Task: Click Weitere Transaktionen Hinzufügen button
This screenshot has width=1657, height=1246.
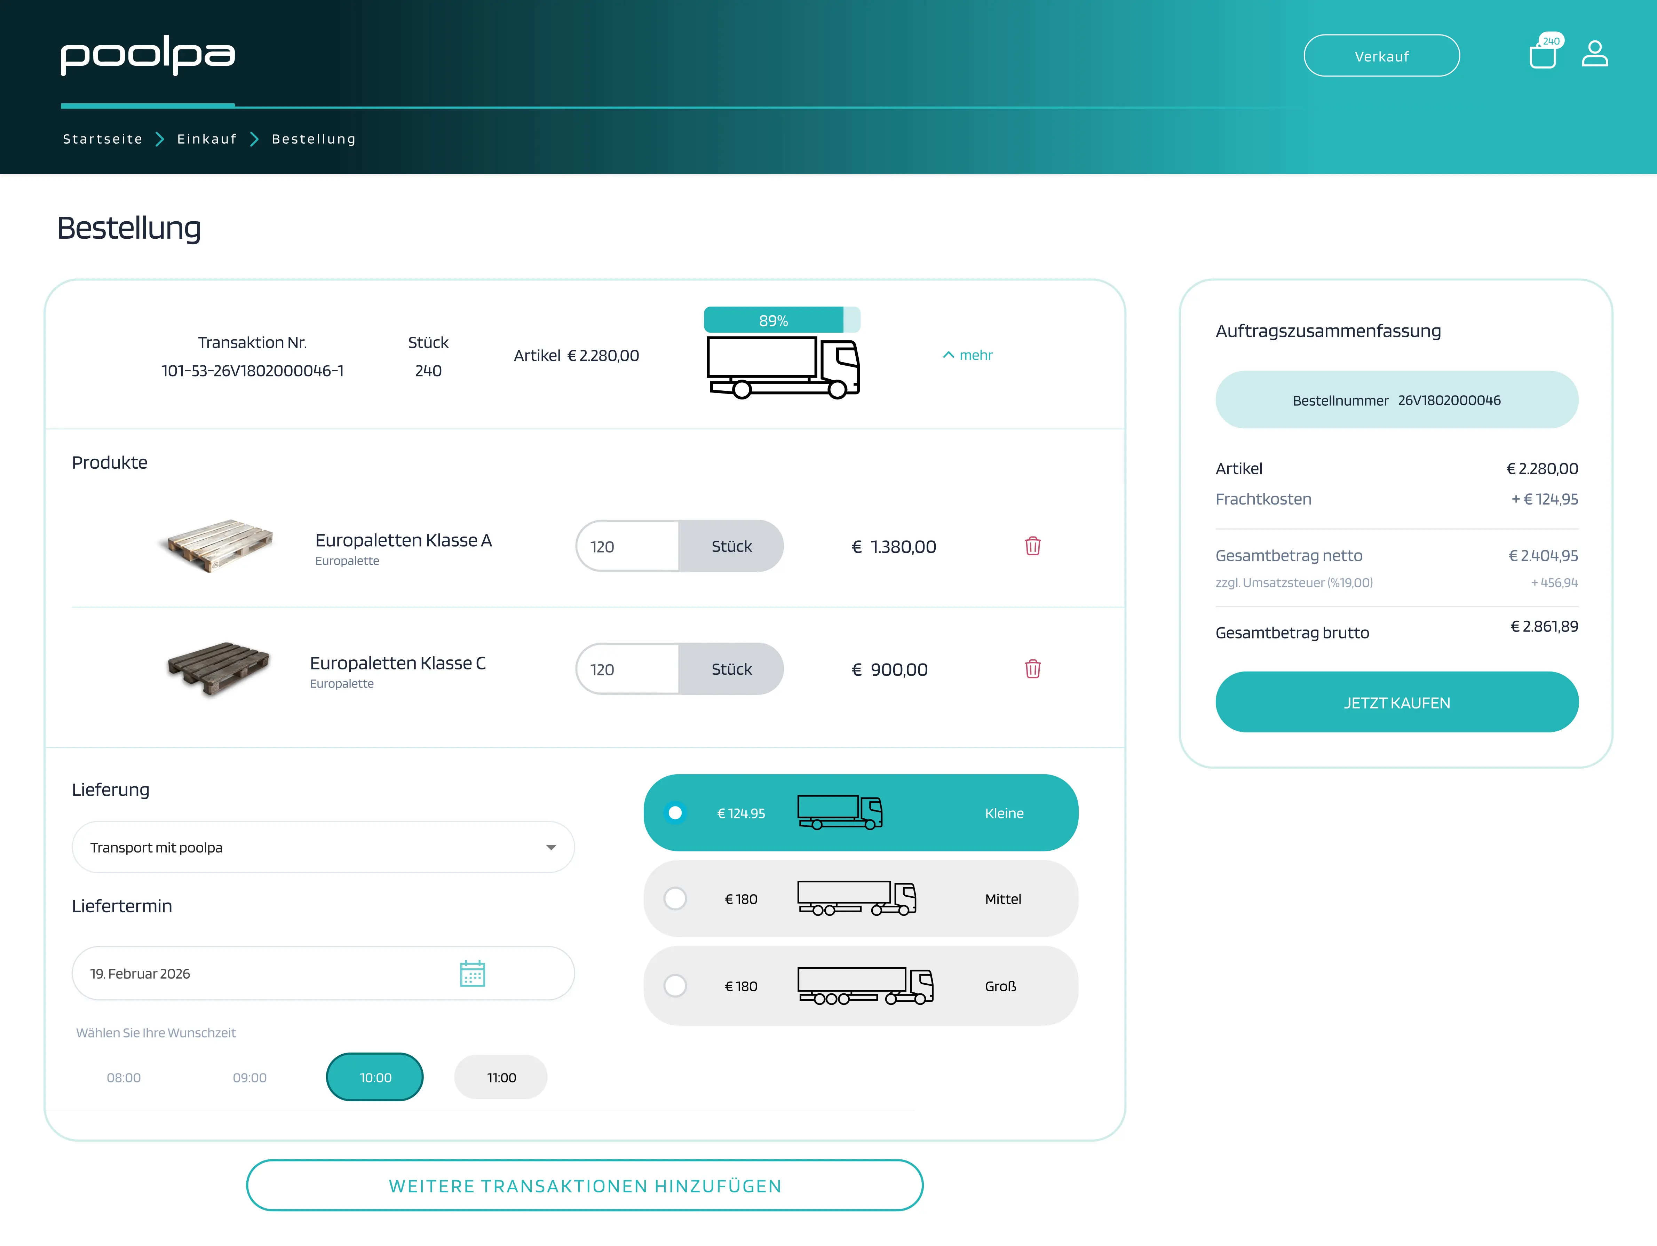Action: [x=584, y=1185]
